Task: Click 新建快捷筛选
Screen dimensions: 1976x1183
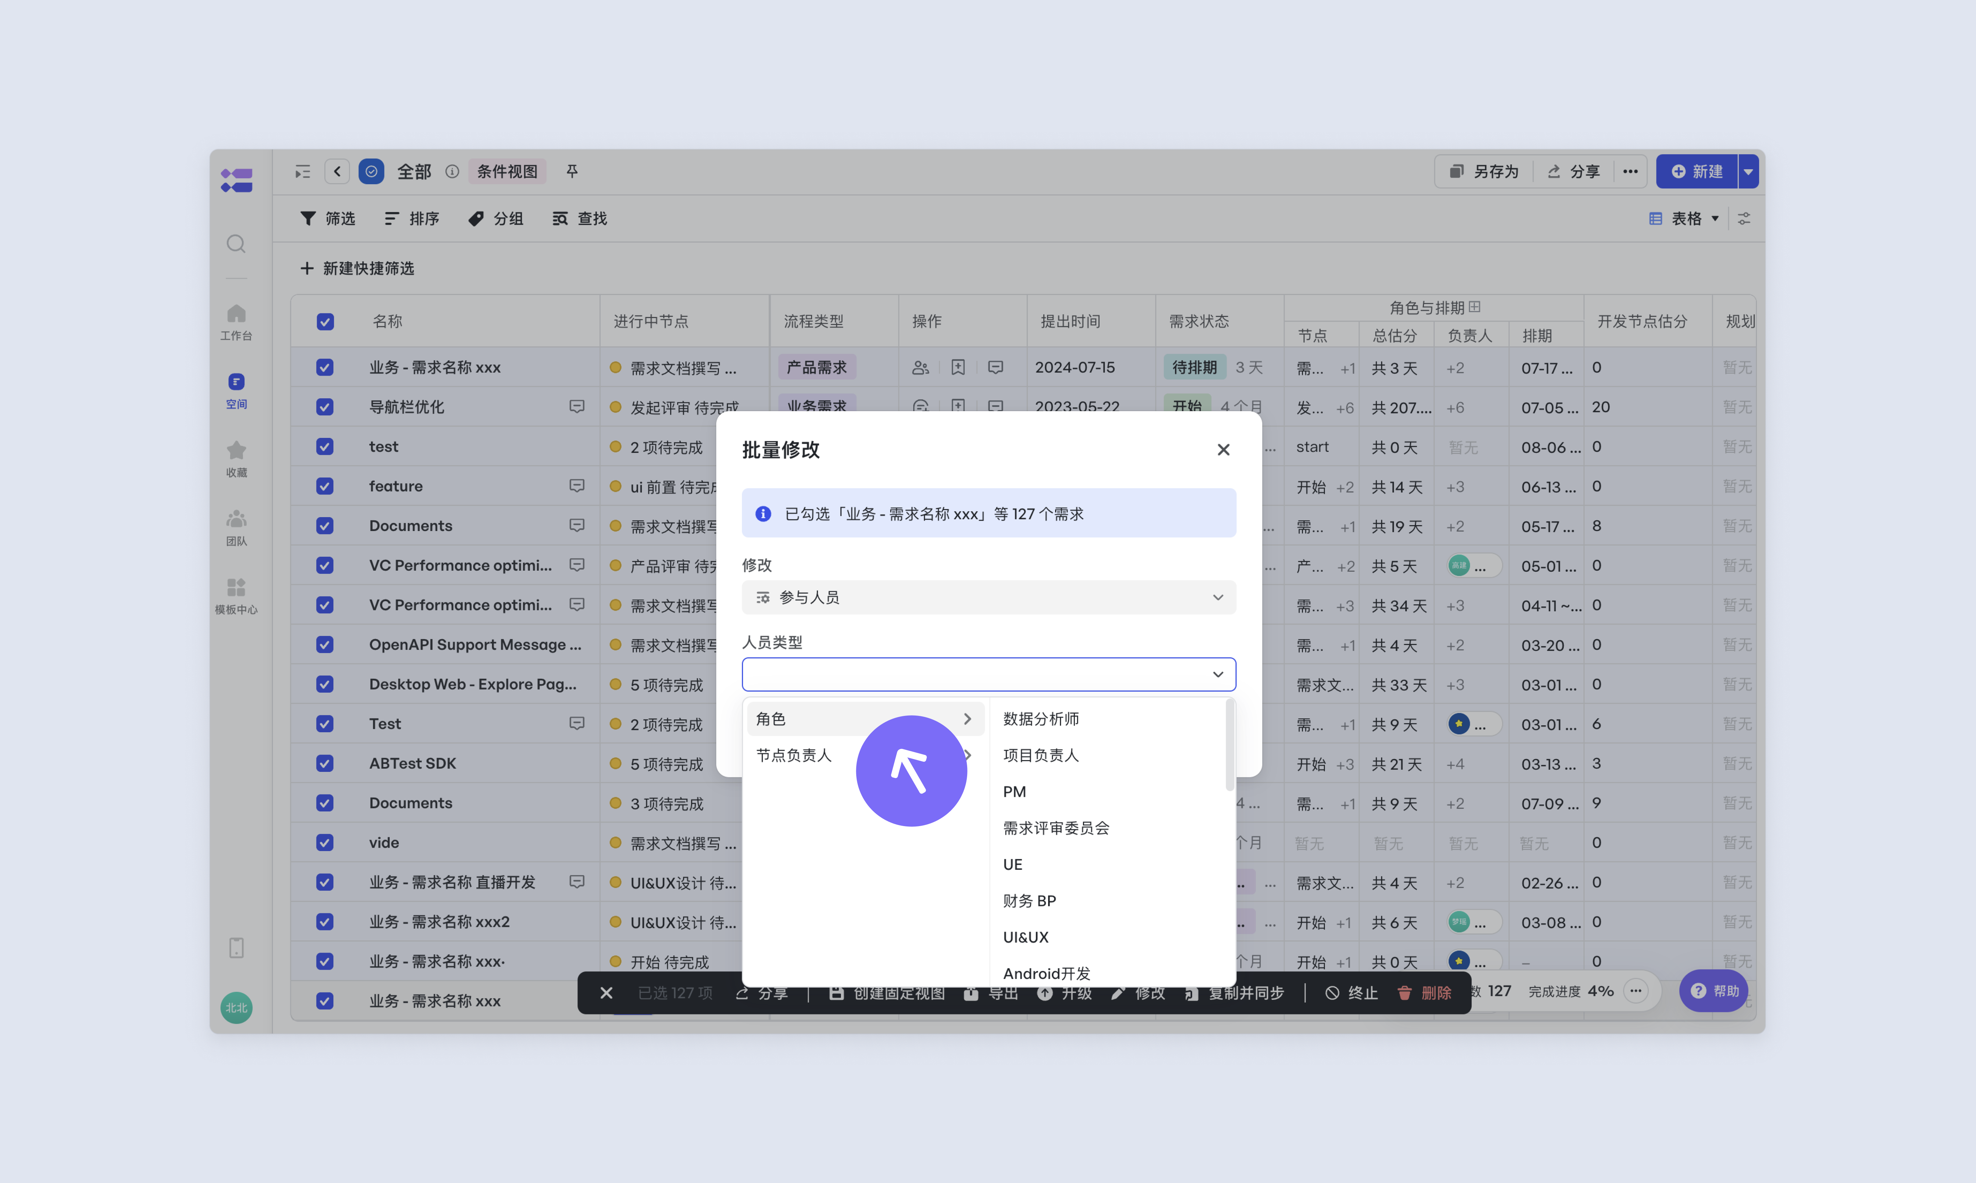Action: click(357, 269)
